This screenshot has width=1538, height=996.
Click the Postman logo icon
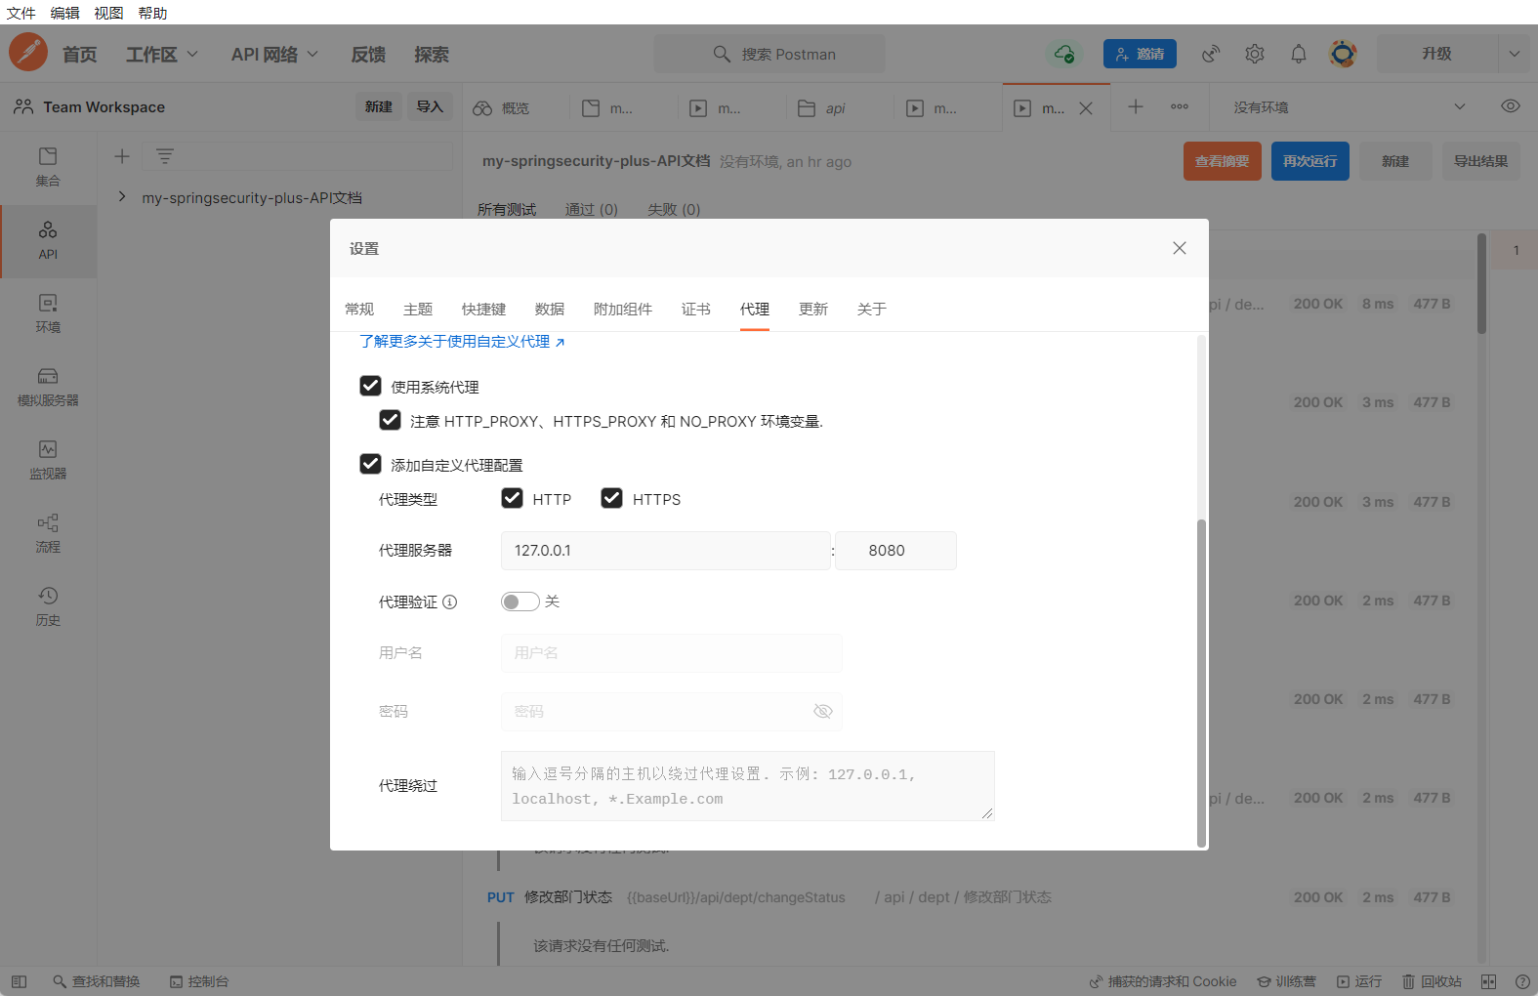(28, 52)
